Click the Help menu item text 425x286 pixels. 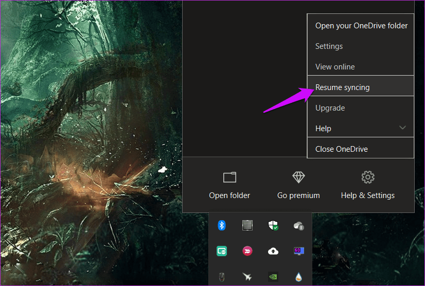point(323,129)
